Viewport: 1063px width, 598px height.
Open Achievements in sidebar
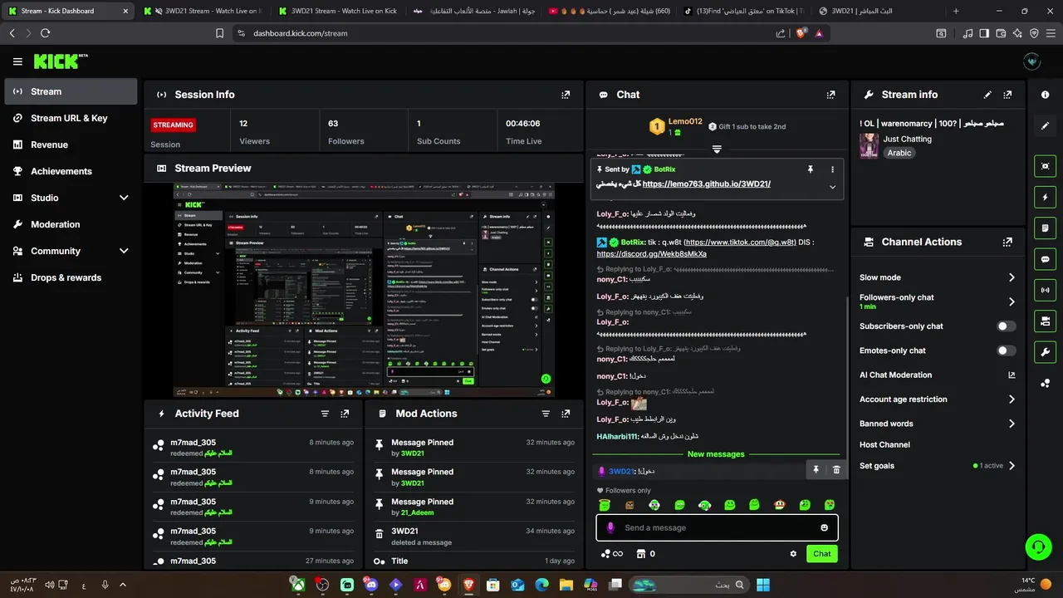71,171
